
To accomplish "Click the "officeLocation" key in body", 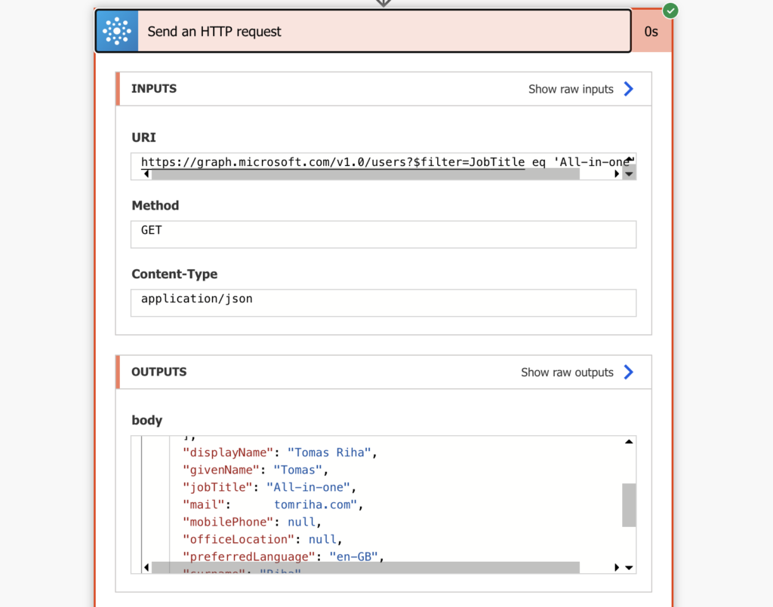I will click(x=238, y=540).
